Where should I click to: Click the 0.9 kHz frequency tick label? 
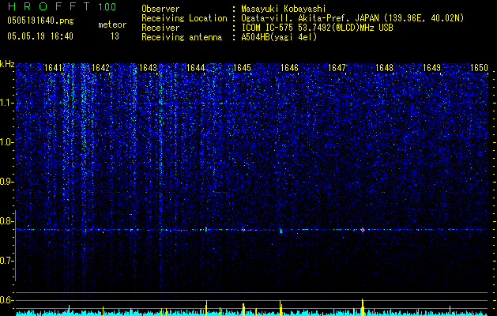(x=7, y=182)
